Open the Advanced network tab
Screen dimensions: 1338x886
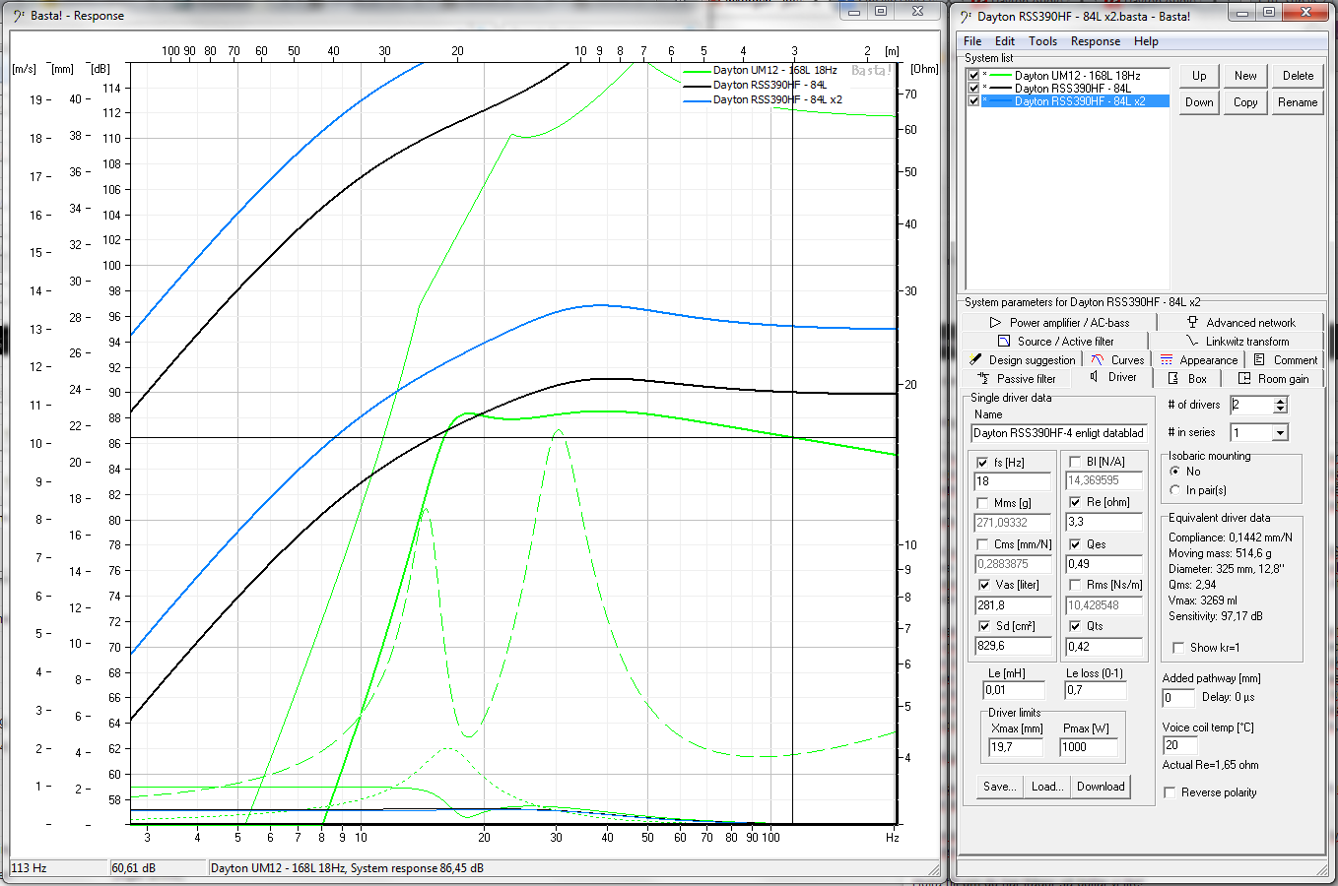(1240, 323)
